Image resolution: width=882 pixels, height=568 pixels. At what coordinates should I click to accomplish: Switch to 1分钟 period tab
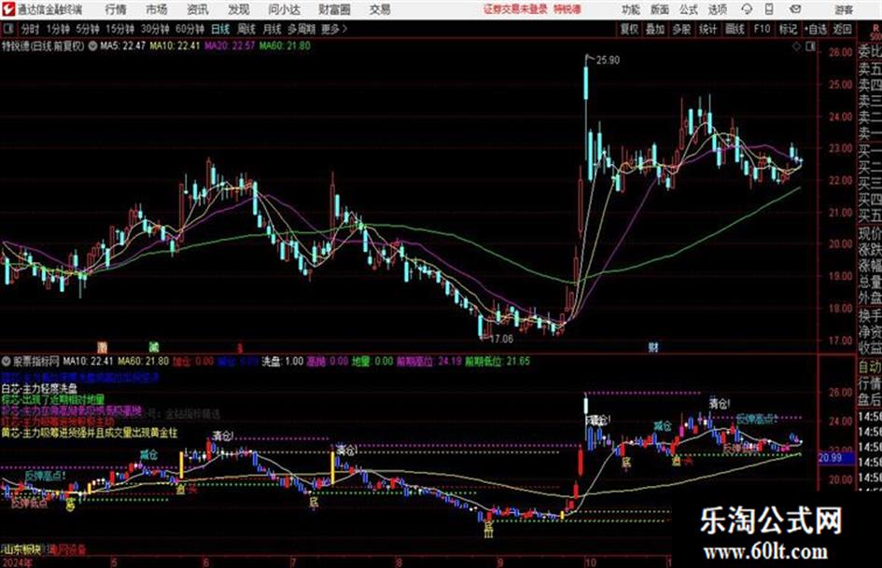pos(57,29)
